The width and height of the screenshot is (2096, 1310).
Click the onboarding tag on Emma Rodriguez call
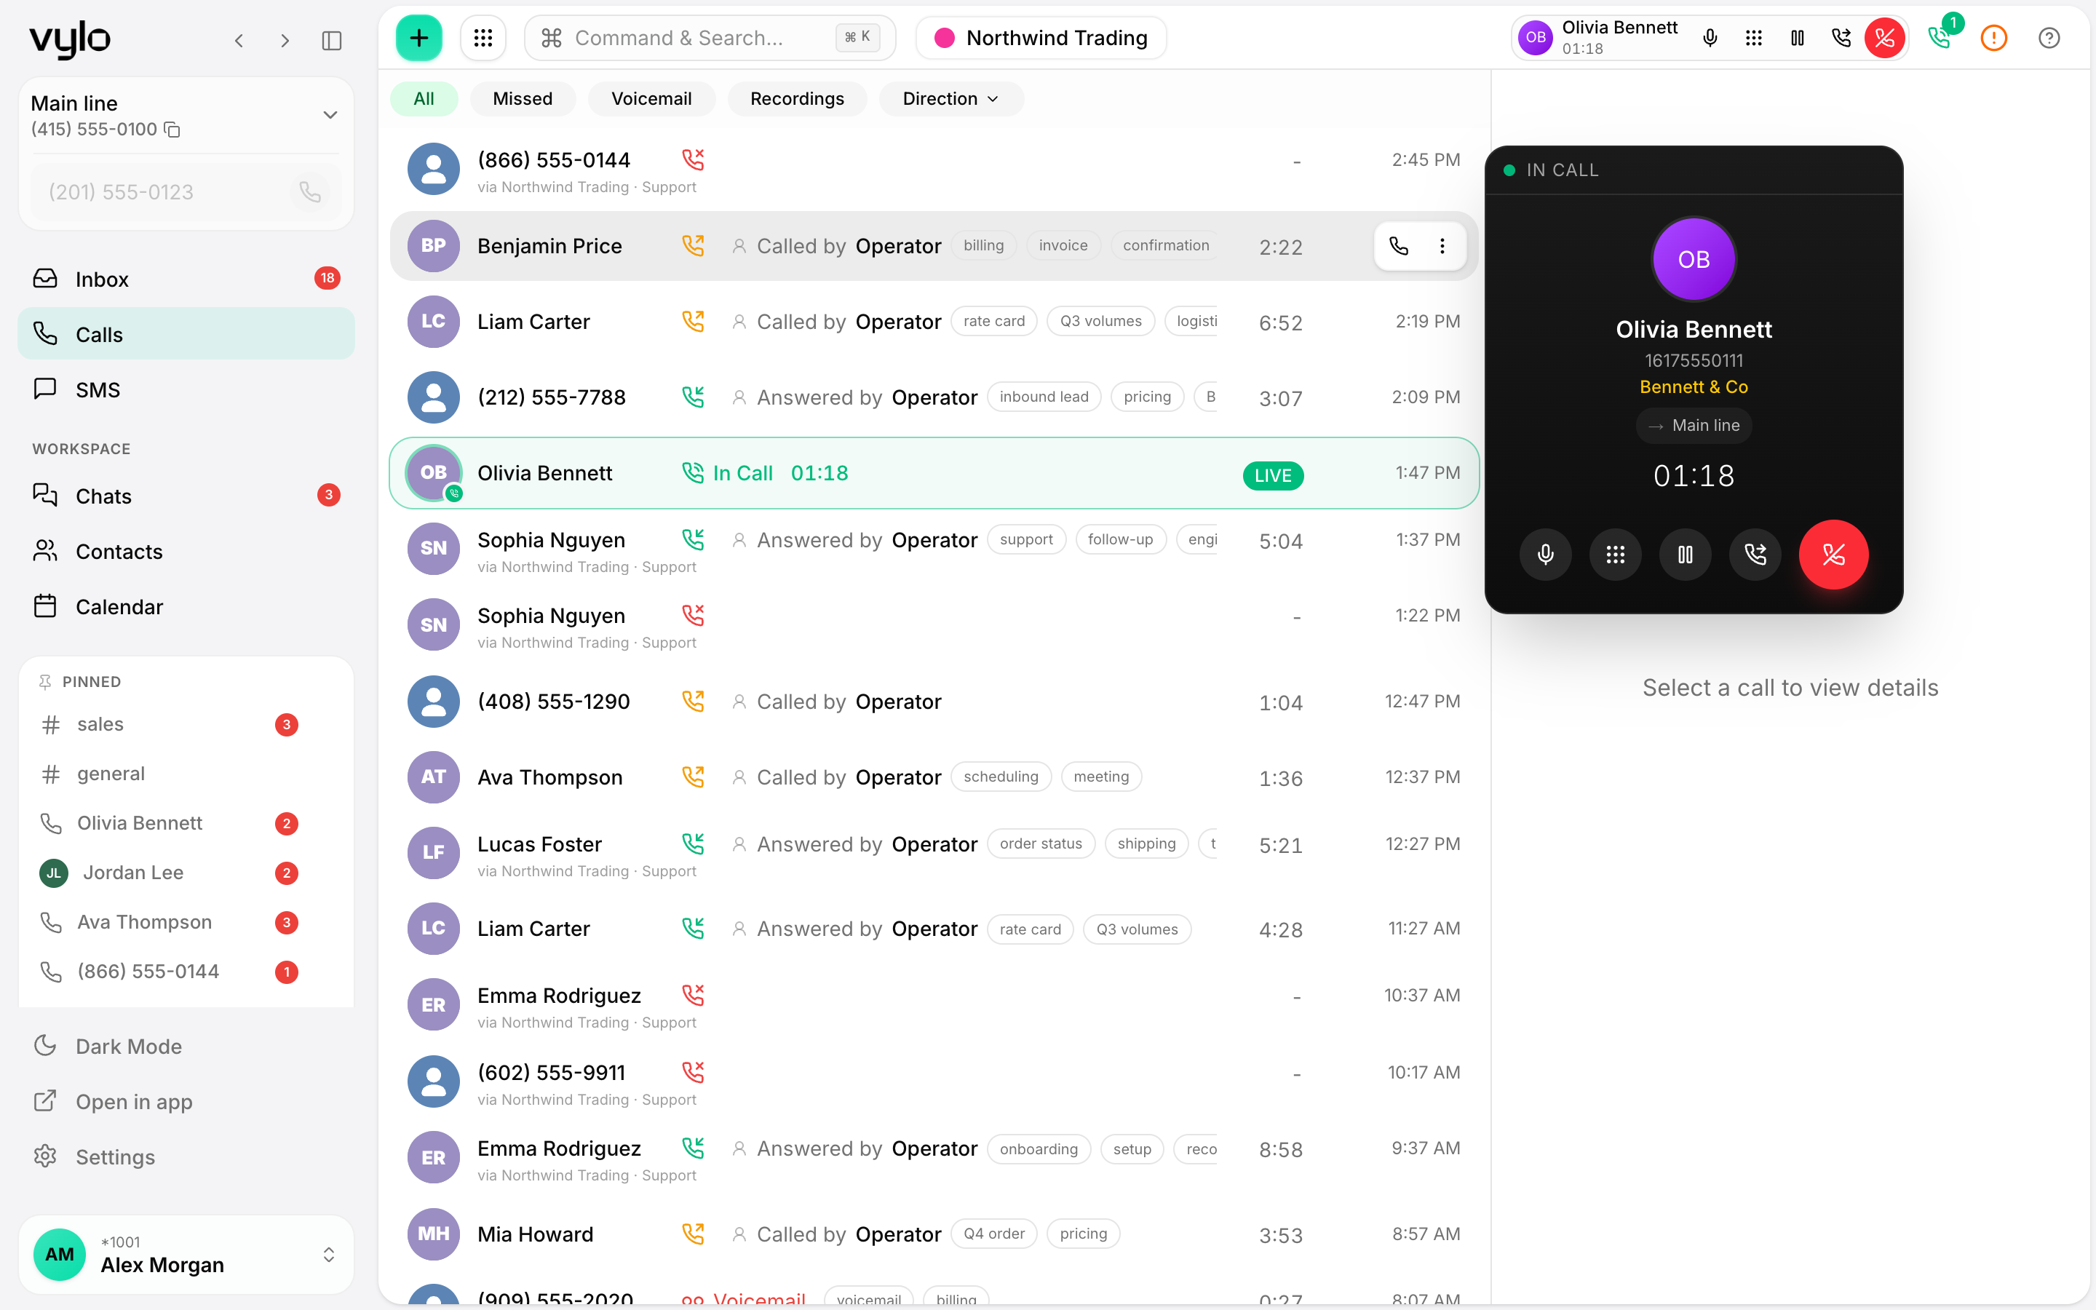click(x=1039, y=1149)
